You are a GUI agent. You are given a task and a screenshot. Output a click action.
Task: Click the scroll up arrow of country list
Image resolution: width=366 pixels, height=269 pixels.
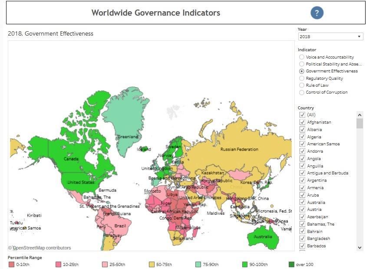tap(359, 115)
